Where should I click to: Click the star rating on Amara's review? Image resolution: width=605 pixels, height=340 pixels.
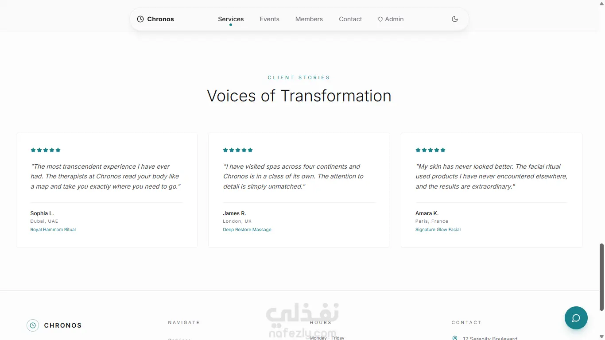click(x=430, y=150)
